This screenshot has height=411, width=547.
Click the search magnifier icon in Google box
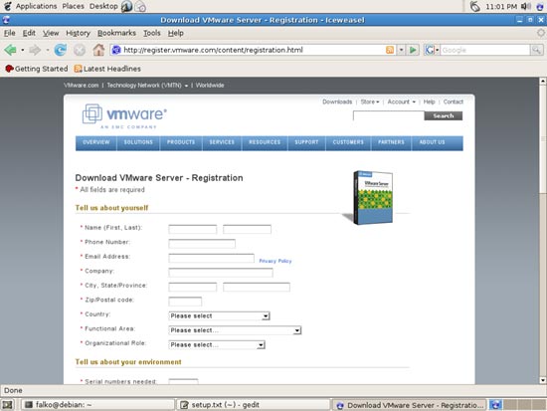[536, 50]
